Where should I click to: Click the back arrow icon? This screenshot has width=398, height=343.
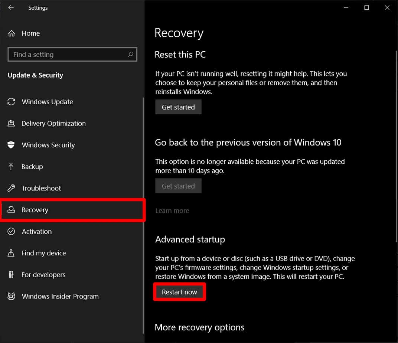11,8
